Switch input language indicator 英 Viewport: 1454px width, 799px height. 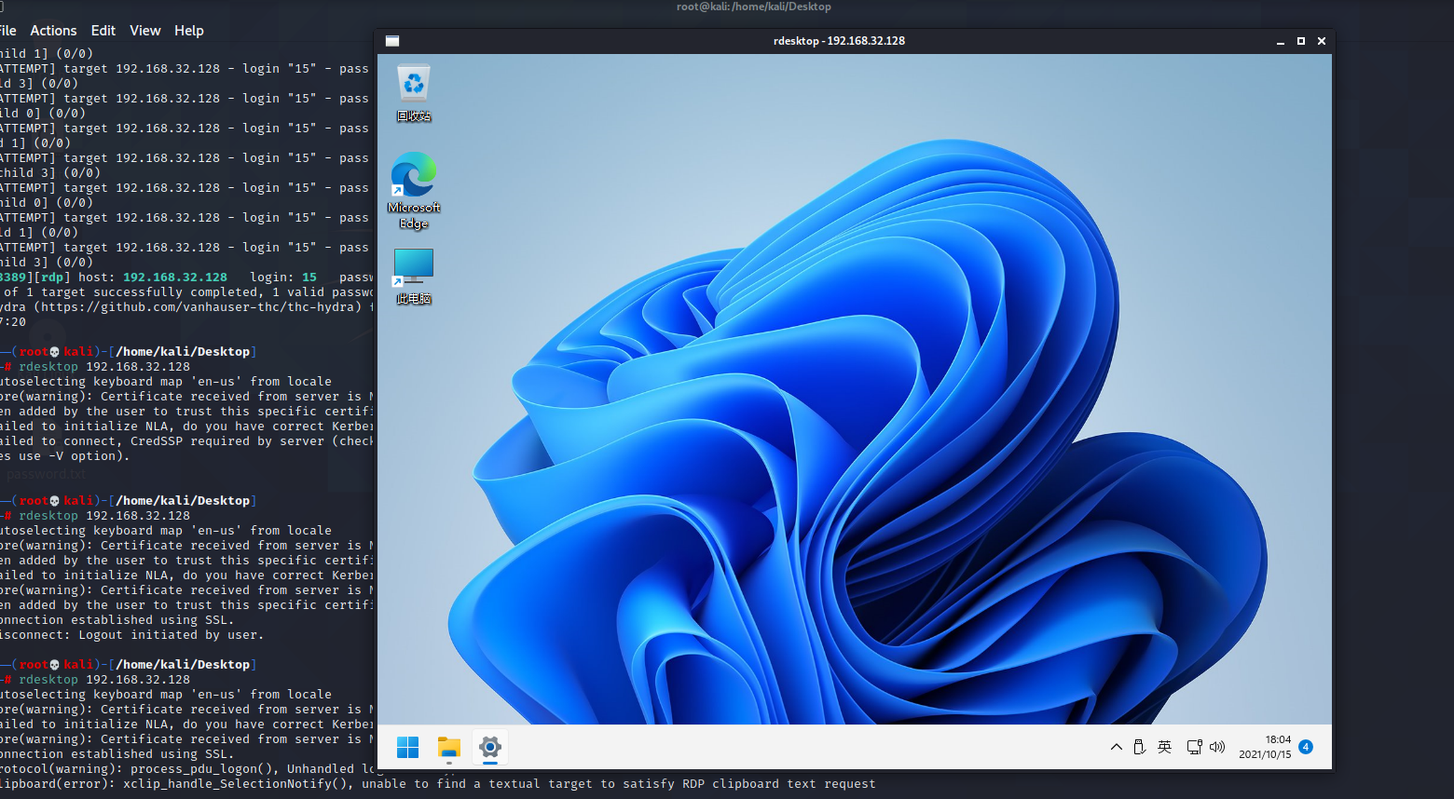click(1164, 747)
